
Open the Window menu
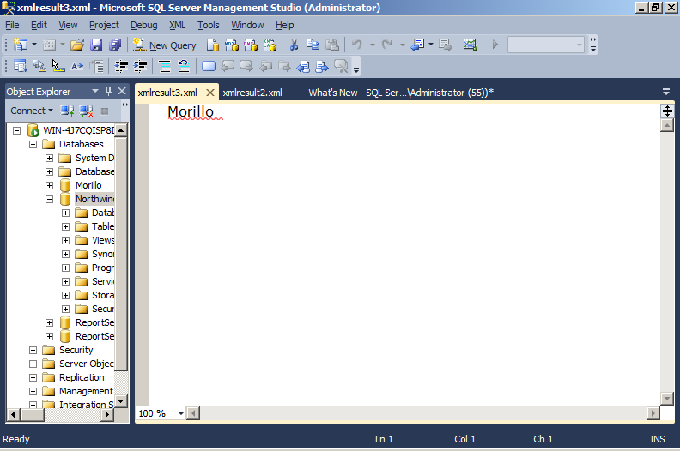point(247,25)
